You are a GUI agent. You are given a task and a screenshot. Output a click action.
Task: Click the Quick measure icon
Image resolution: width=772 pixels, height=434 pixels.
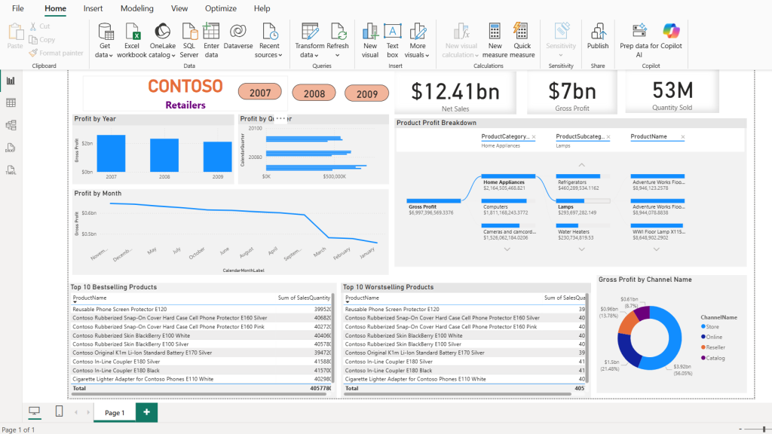pyautogui.click(x=522, y=32)
